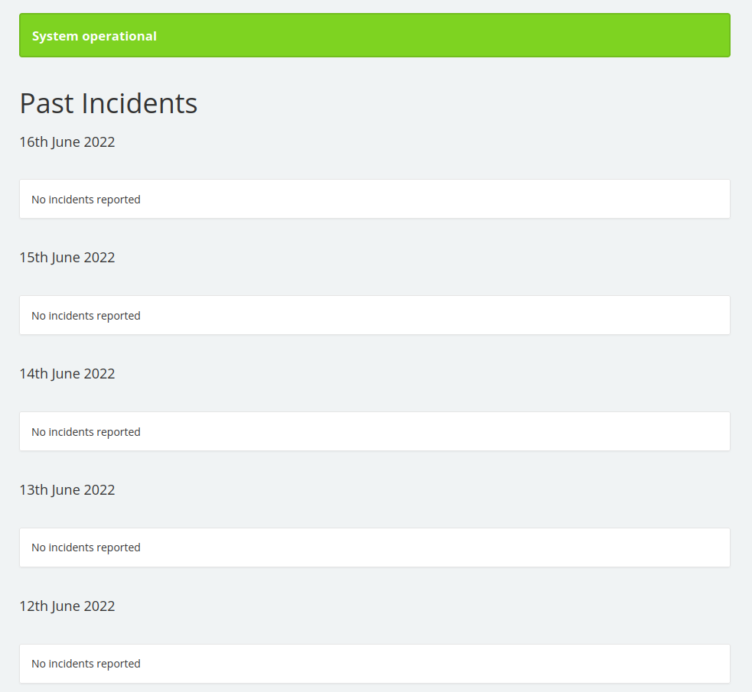Select 'No incidents reported' text for 13th June
Screen dimensions: 752x692
tap(86, 547)
